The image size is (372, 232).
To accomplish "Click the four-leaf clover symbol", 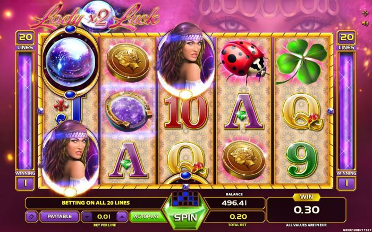I will coord(301,61).
